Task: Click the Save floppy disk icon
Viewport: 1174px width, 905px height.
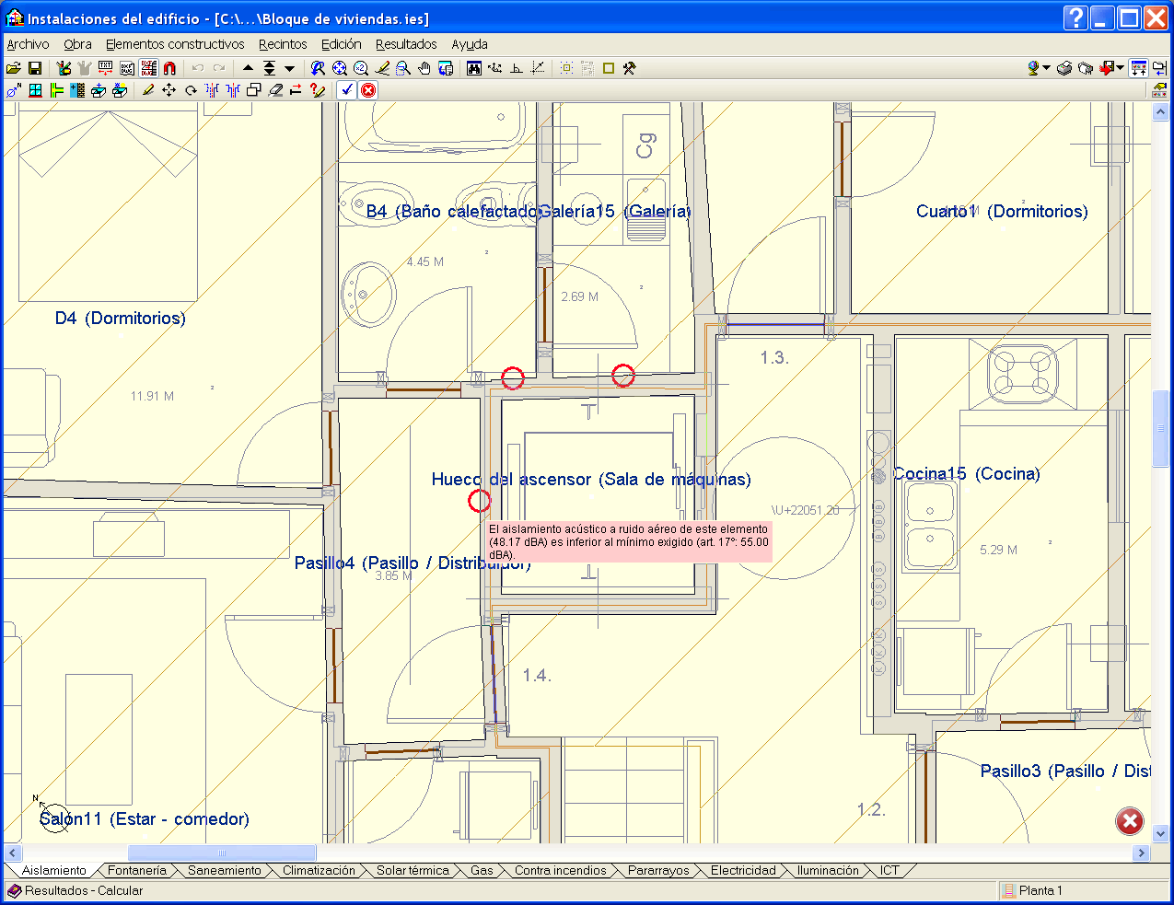Action: (35, 68)
